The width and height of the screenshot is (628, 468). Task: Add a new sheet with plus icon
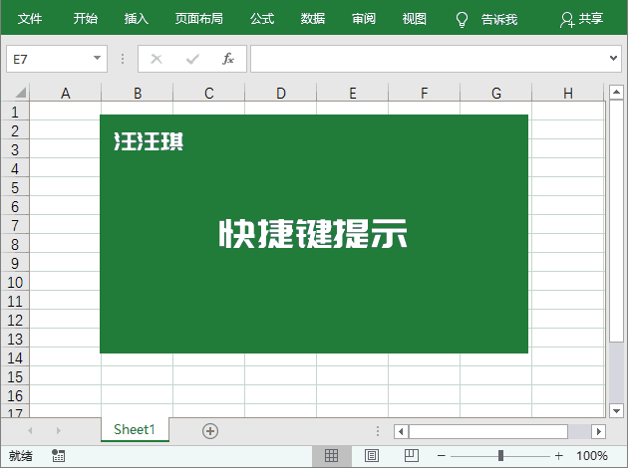(x=210, y=431)
